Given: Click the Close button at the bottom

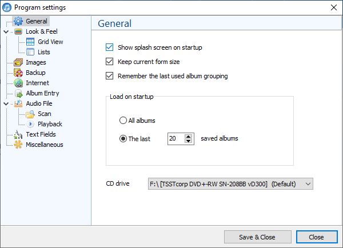Looking at the screenshot, I should click(317, 237).
